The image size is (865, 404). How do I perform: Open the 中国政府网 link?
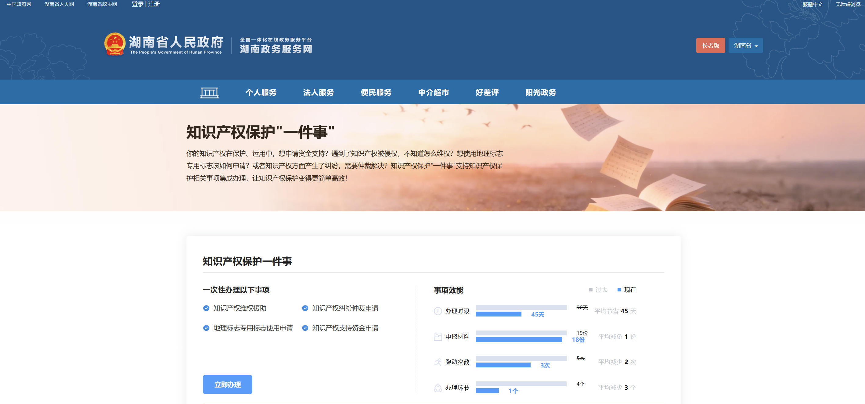tap(19, 4)
